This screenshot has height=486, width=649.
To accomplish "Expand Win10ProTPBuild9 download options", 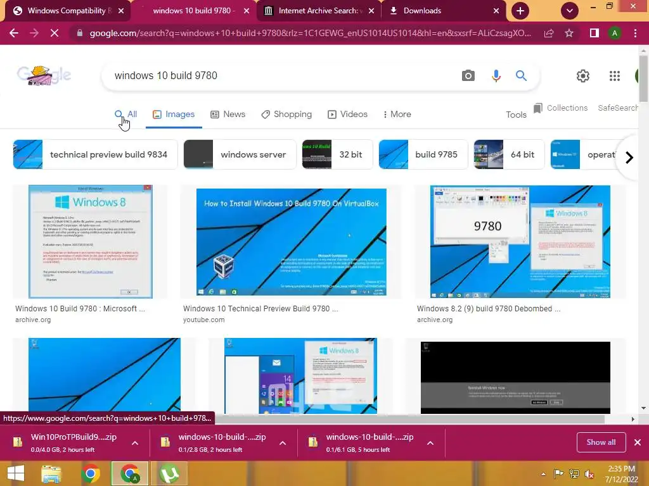I will tap(135, 442).
